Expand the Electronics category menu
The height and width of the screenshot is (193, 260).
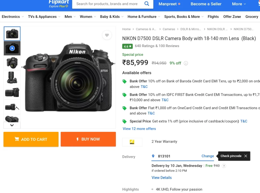click(x=13, y=17)
